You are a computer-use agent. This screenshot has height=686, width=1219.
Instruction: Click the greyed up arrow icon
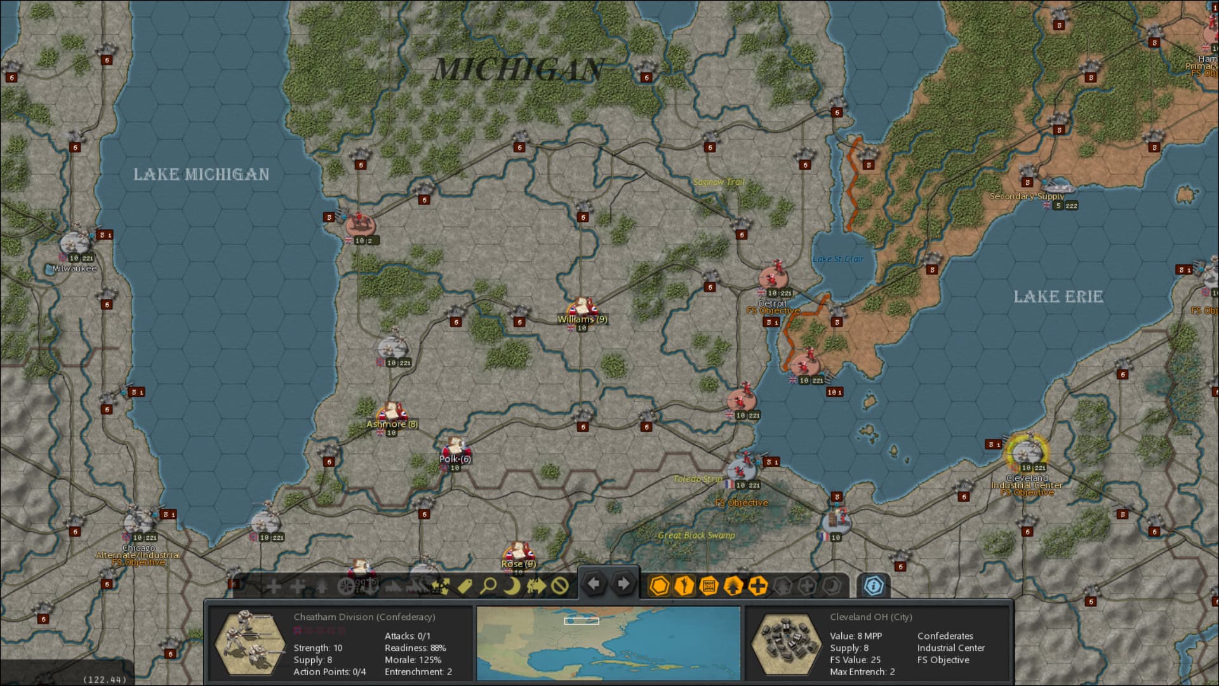(x=321, y=586)
